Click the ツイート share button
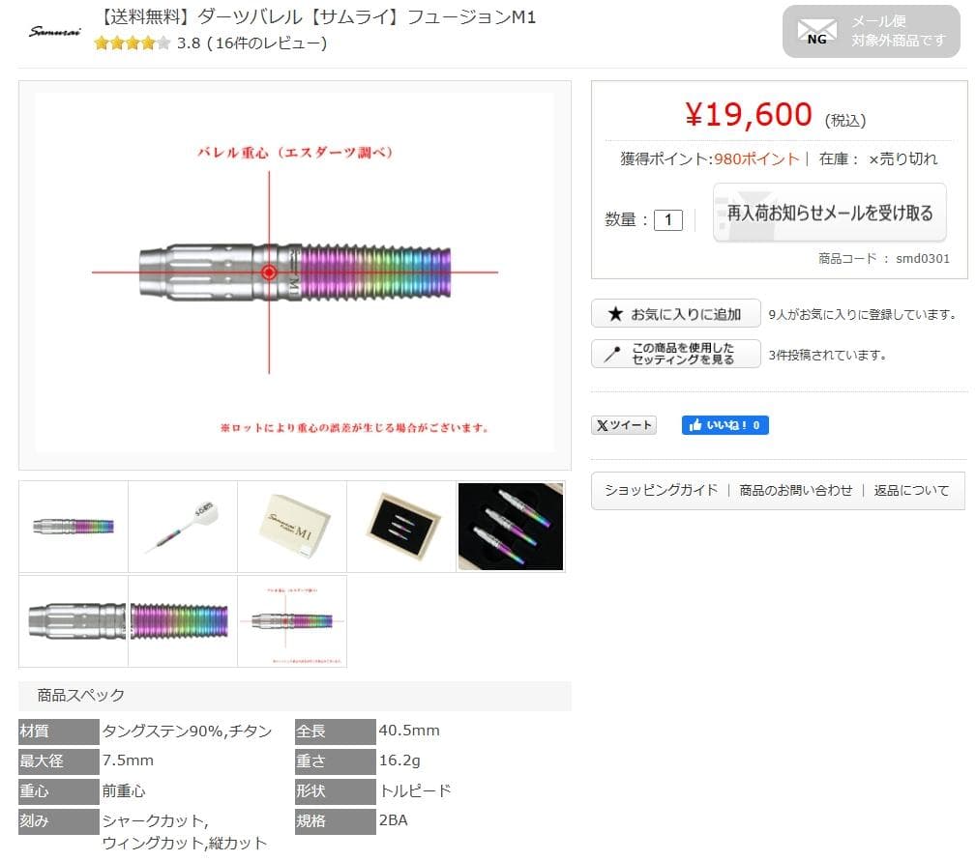 point(624,424)
